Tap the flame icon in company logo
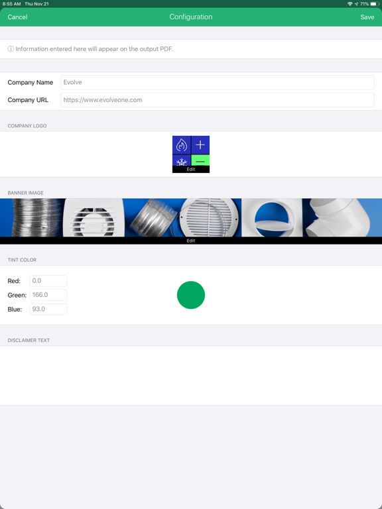 tap(182, 144)
